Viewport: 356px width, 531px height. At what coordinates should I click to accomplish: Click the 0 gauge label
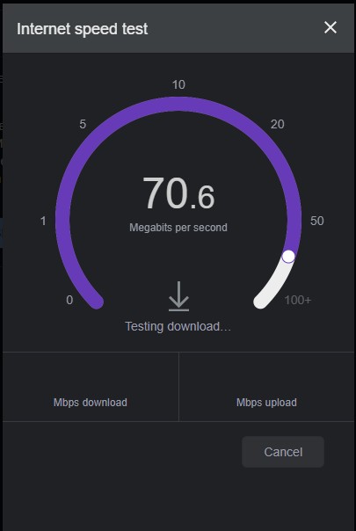click(x=69, y=300)
